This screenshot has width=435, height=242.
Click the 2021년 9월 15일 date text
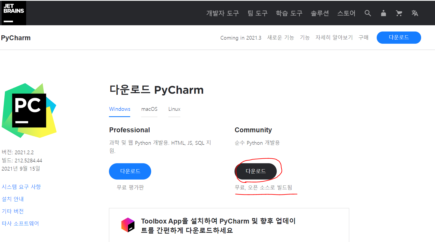click(x=21, y=169)
